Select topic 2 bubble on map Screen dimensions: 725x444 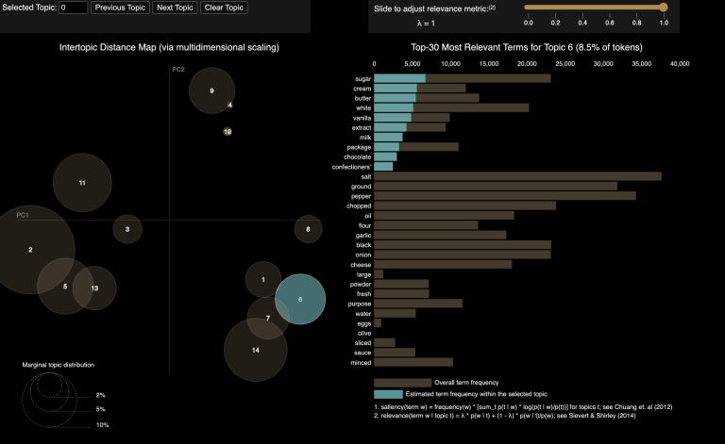click(30, 249)
